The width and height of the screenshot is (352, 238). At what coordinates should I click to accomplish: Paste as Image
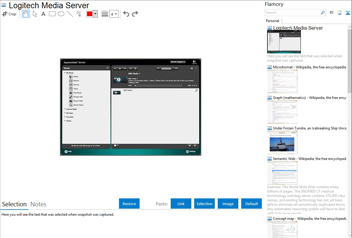[x=228, y=204]
